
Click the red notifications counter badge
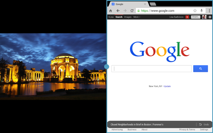[187, 17]
